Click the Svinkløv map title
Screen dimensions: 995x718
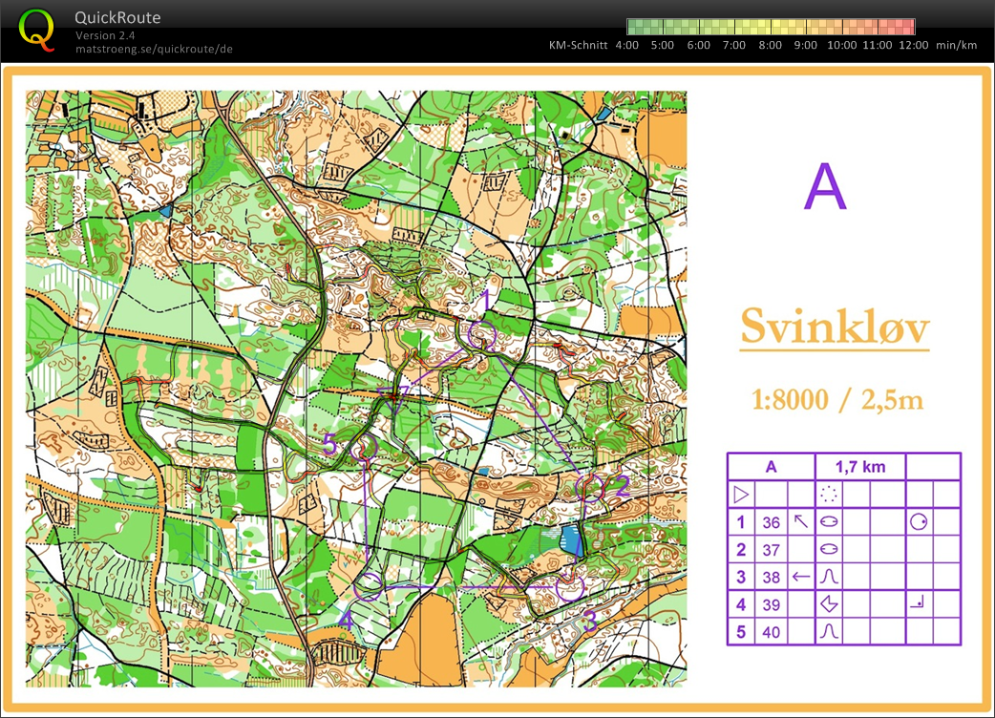(835, 327)
